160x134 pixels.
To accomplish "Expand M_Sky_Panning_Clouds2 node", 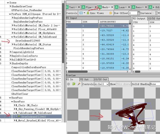I will [x=14, y=109].
